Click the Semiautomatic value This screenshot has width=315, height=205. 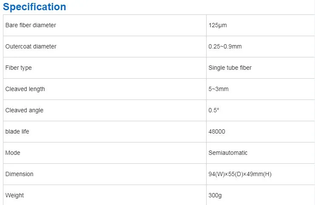pyautogui.click(x=228, y=153)
